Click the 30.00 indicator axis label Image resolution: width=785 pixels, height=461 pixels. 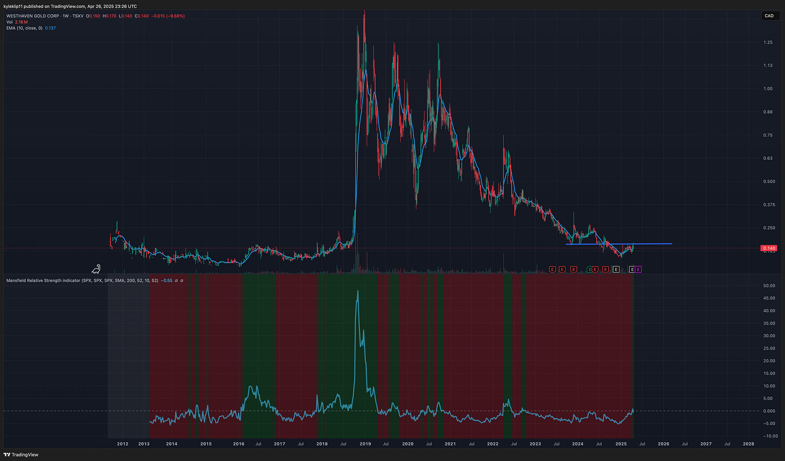click(769, 335)
